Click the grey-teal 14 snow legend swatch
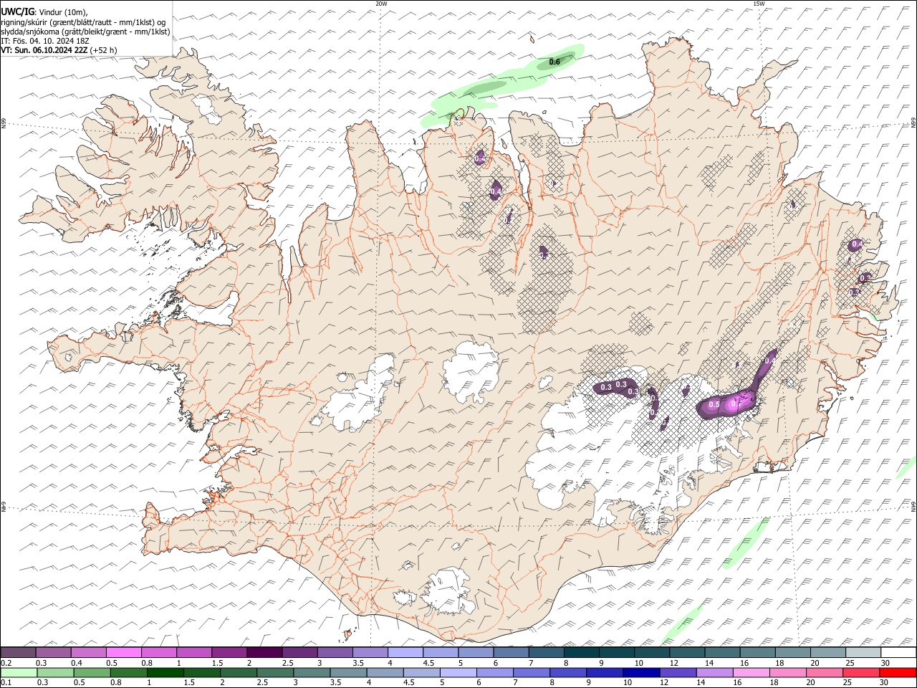The image size is (917, 688). (x=722, y=652)
